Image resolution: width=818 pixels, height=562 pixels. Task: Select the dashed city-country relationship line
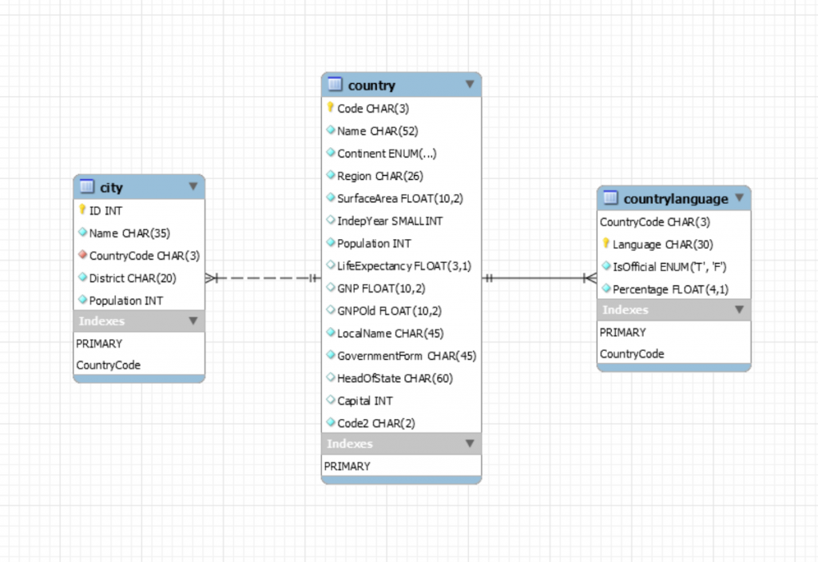263,278
